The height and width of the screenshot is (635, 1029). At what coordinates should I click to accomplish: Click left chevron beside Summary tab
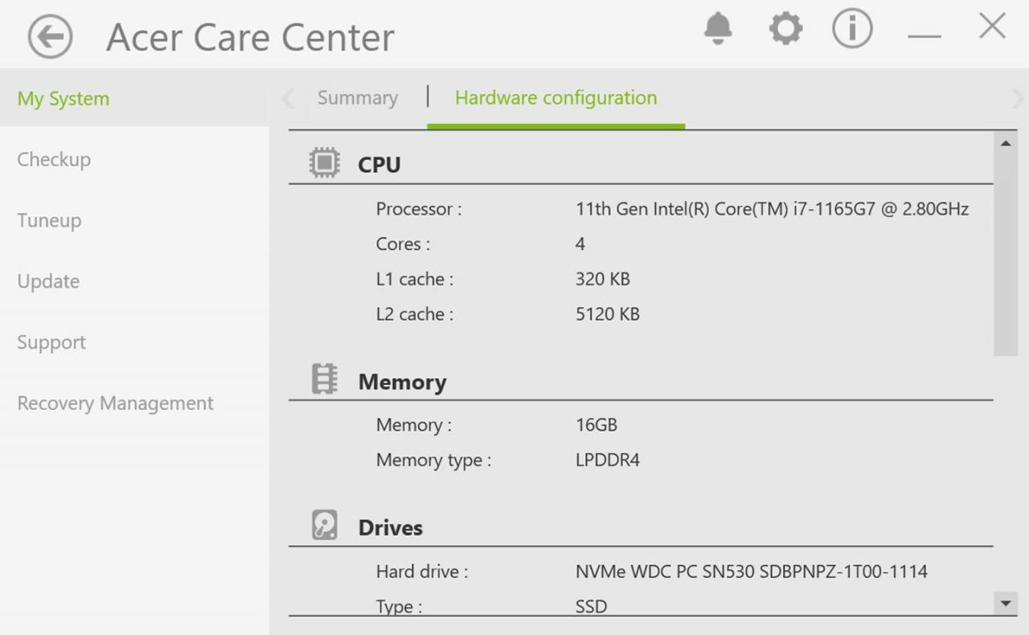(288, 99)
